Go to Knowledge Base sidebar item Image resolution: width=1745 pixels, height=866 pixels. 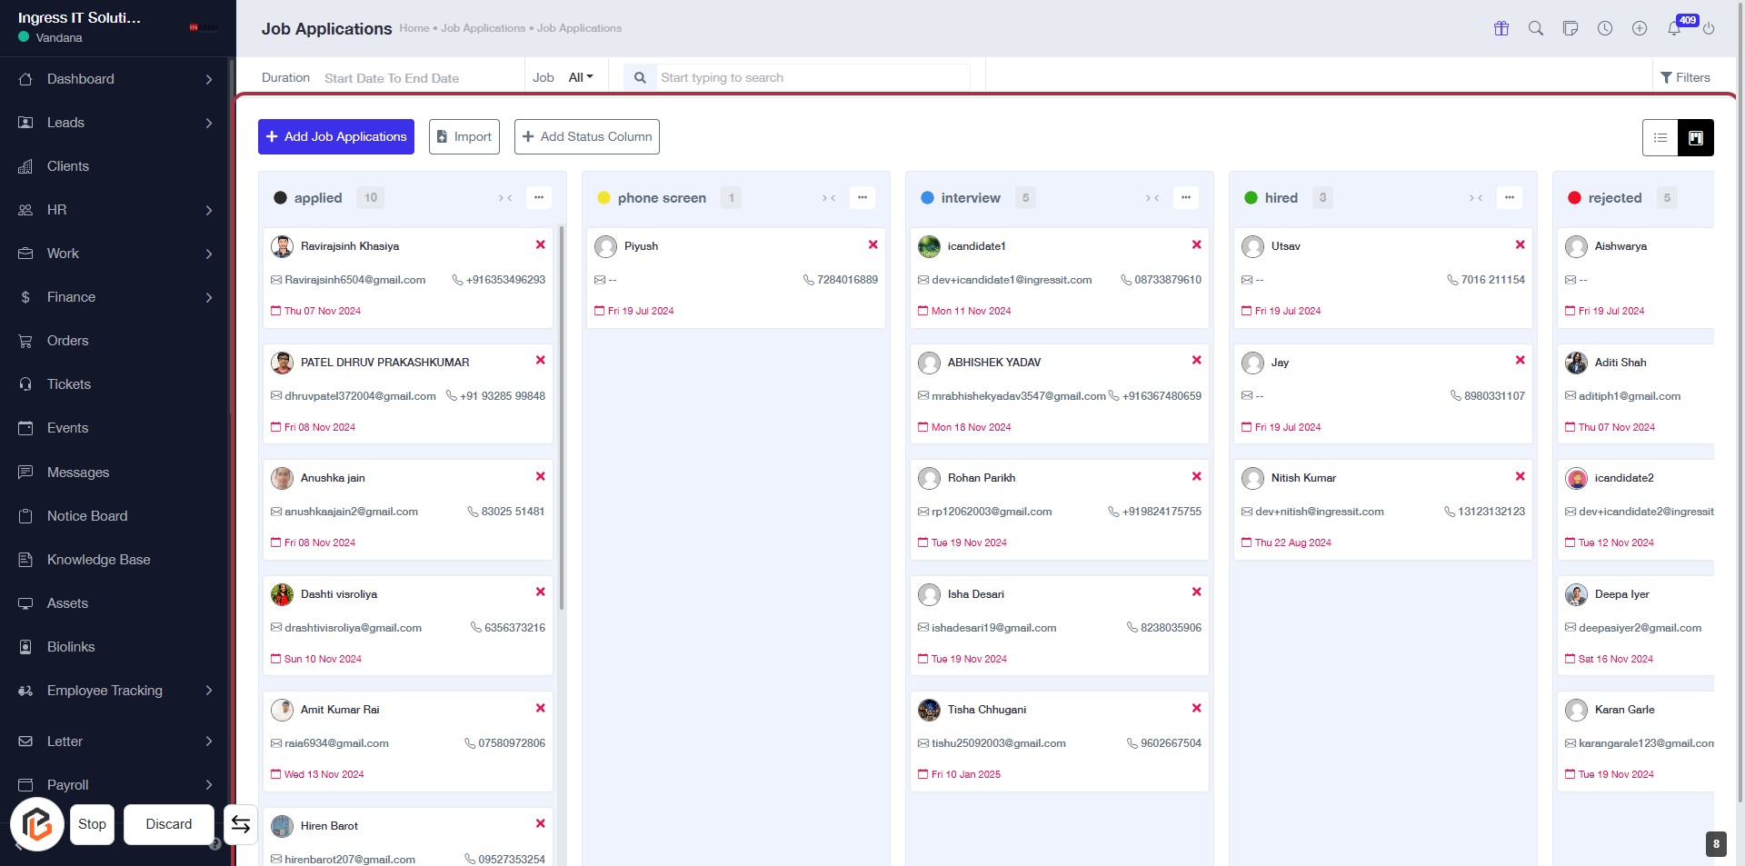[x=98, y=560]
